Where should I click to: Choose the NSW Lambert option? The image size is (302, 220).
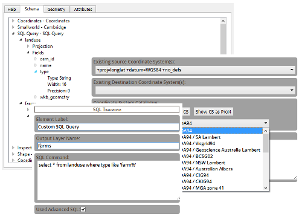click(222, 163)
